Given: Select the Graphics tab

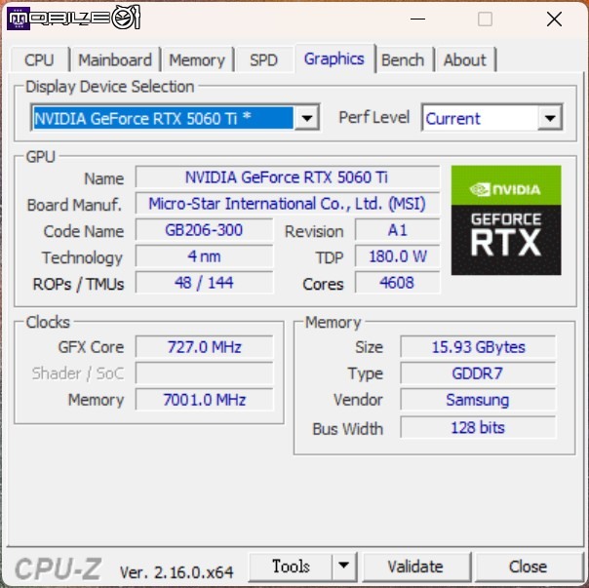Looking at the screenshot, I should [334, 59].
